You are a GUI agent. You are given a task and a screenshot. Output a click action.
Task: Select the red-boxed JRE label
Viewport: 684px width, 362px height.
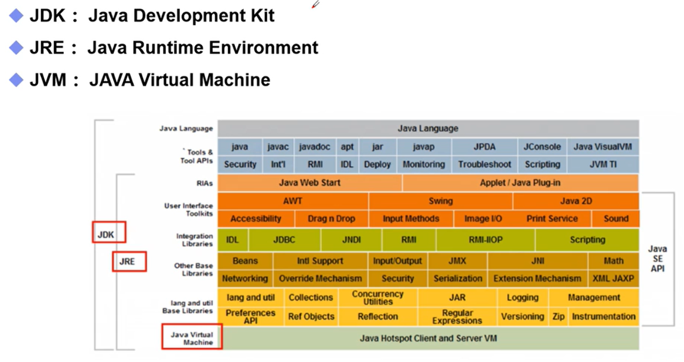tap(129, 261)
